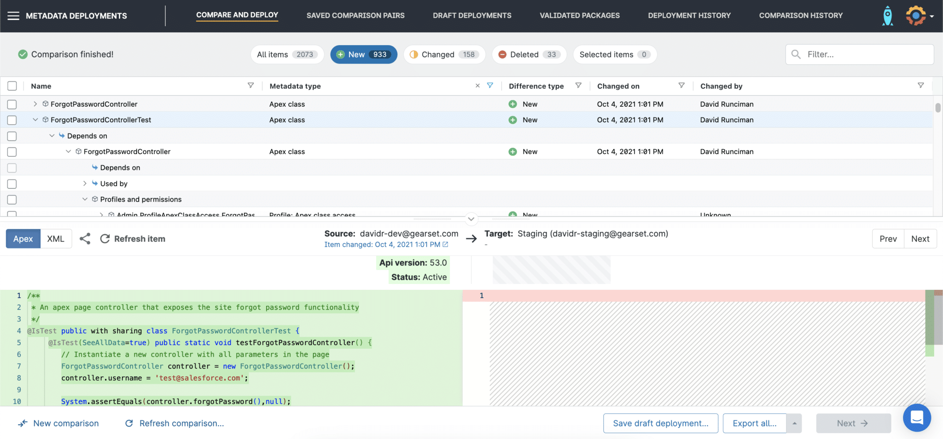Open the gear account menu icon
Image resolution: width=943 pixels, height=439 pixels.
point(916,16)
